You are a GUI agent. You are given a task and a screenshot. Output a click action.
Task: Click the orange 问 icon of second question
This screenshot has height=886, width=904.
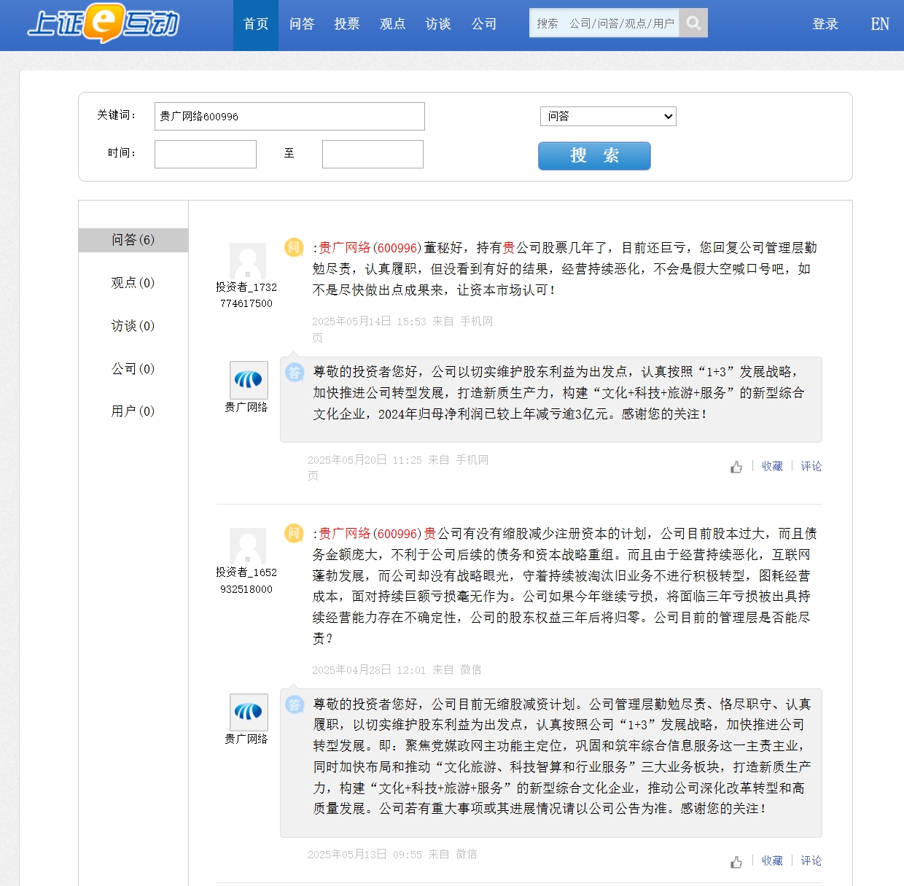point(293,533)
